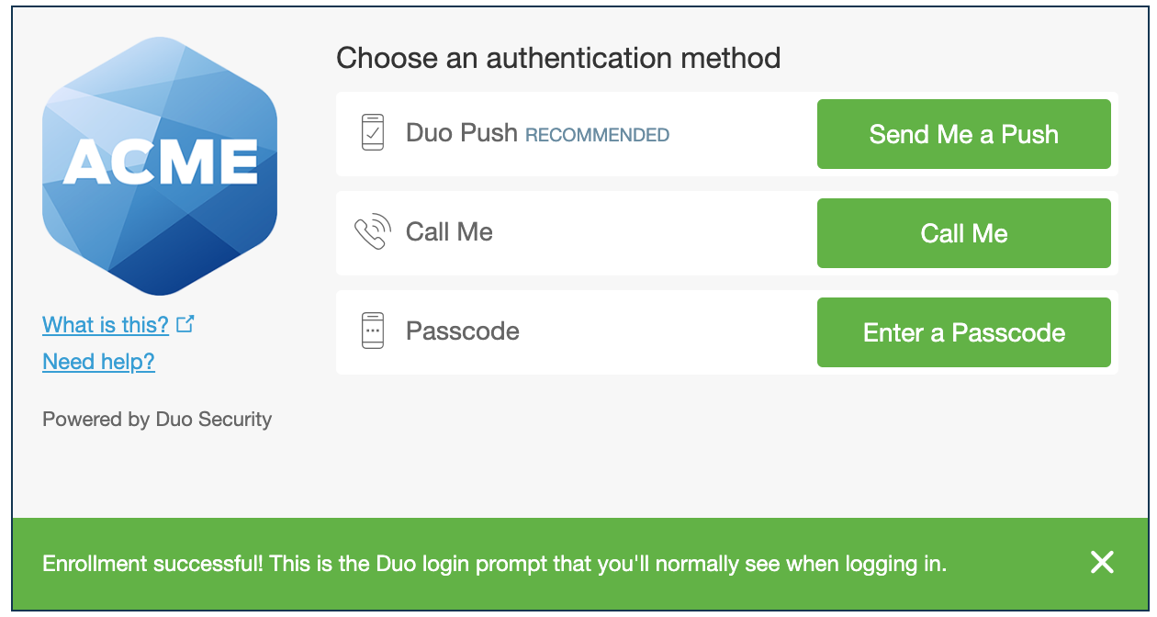Click the RECOMMENDED tag next to Duo Push
Screen dimensions: 1157x617
(x=597, y=135)
